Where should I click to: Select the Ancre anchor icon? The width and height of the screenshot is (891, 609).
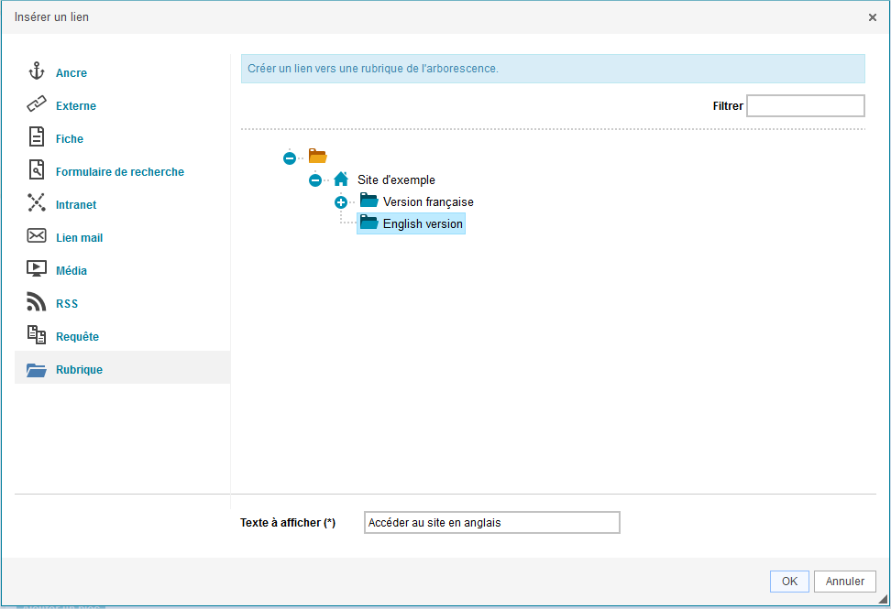37,71
